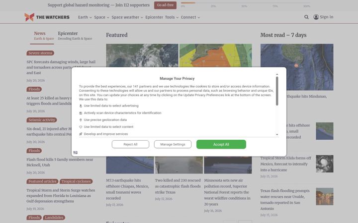
Task: Click the Mindanao earthquake map thumbnail
Action: pyautogui.click(x=296, y=67)
